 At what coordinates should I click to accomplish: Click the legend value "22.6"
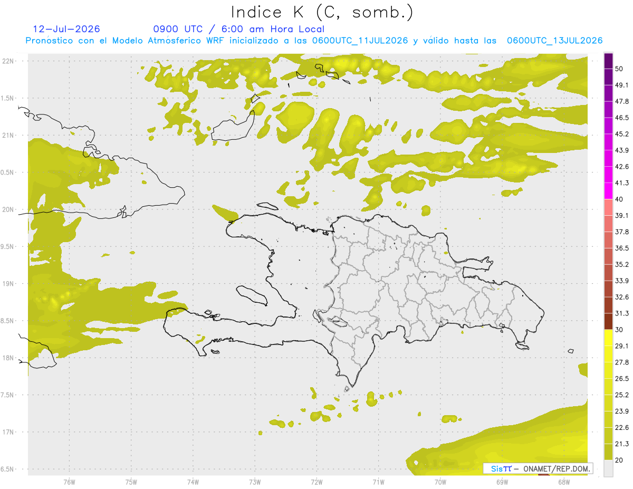point(622,428)
